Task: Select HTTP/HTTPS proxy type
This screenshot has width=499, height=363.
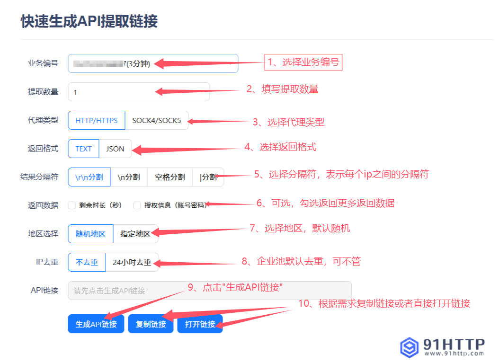Action: tap(96, 120)
